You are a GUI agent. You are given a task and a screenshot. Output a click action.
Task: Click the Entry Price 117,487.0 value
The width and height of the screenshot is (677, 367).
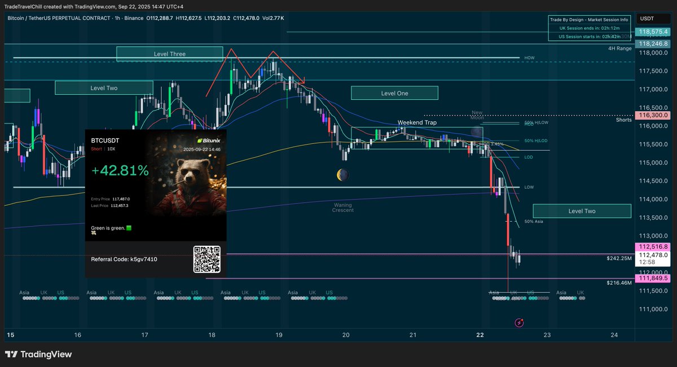tap(121, 198)
